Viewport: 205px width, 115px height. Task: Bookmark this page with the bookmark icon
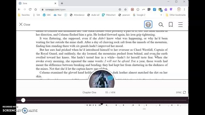coord(171,25)
